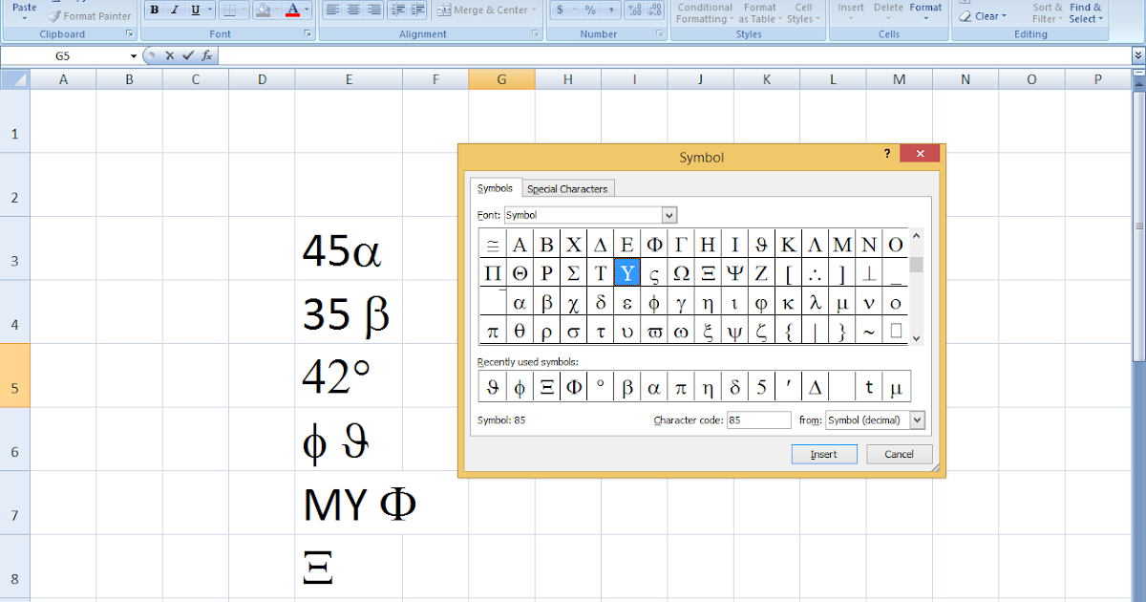Open Name Box dropdown

point(134,55)
